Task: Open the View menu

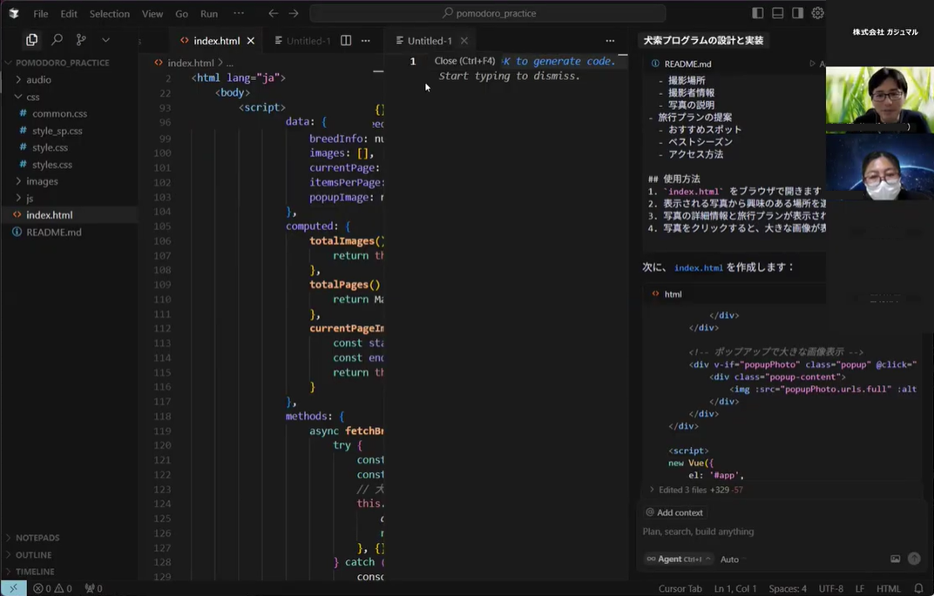Action: (x=152, y=13)
